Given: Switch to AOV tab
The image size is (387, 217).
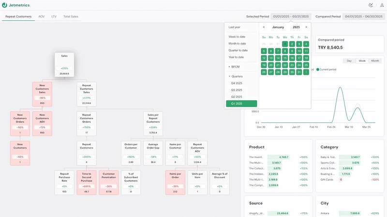Looking at the screenshot, I should (x=42, y=16).
